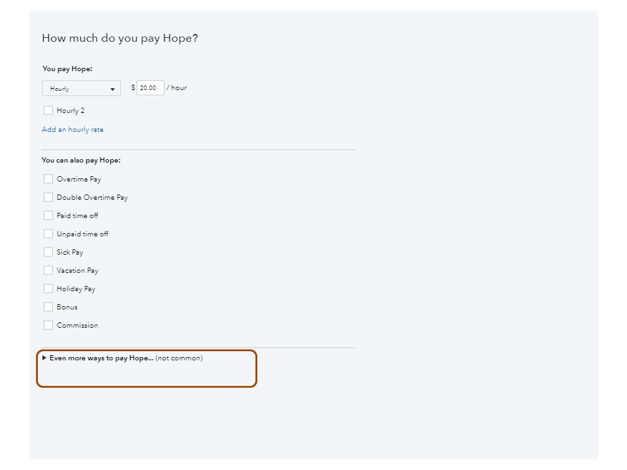Open the Hourly pay type dropdown
The width and height of the screenshot is (627, 470).
(x=81, y=89)
